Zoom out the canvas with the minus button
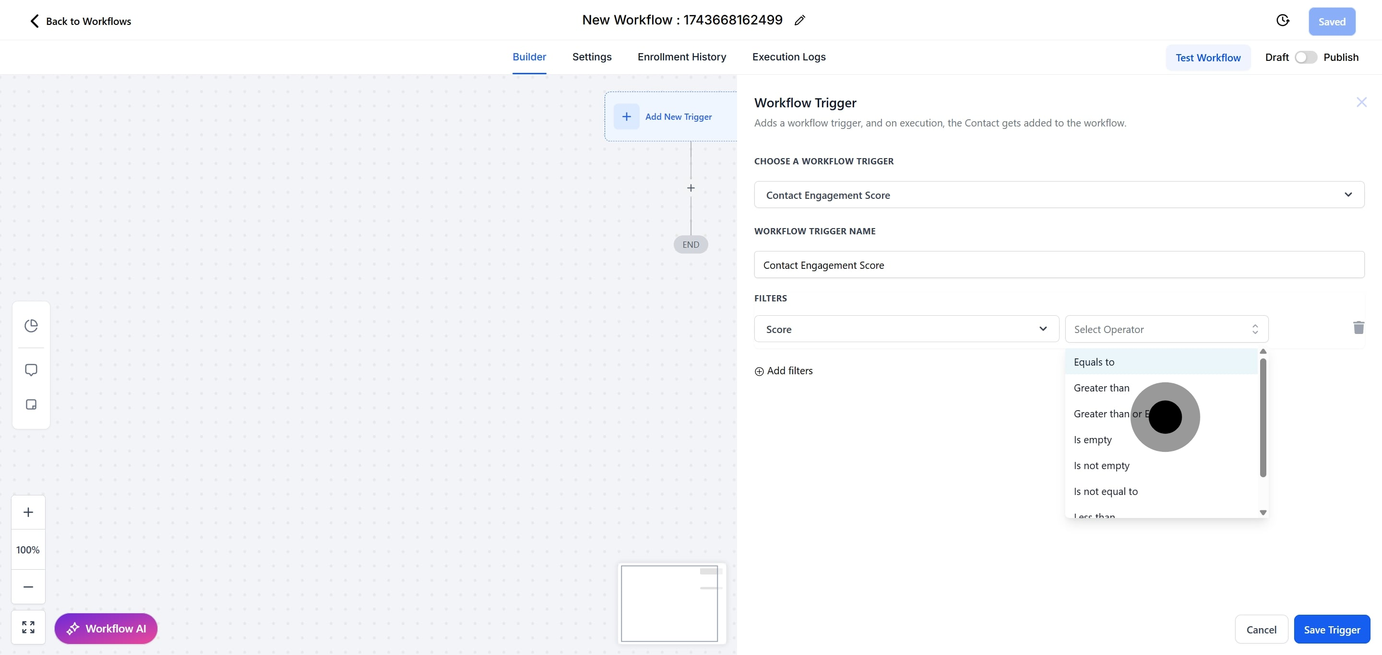1382x655 pixels. (x=28, y=587)
